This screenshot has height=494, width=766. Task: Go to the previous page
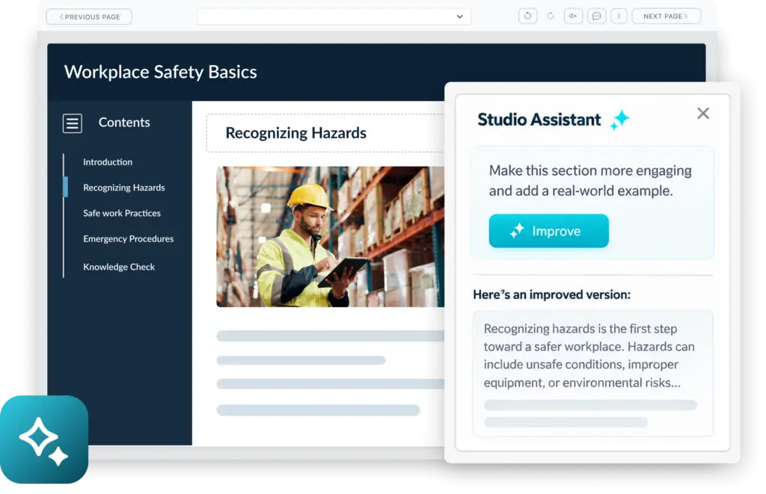click(x=90, y=16)
